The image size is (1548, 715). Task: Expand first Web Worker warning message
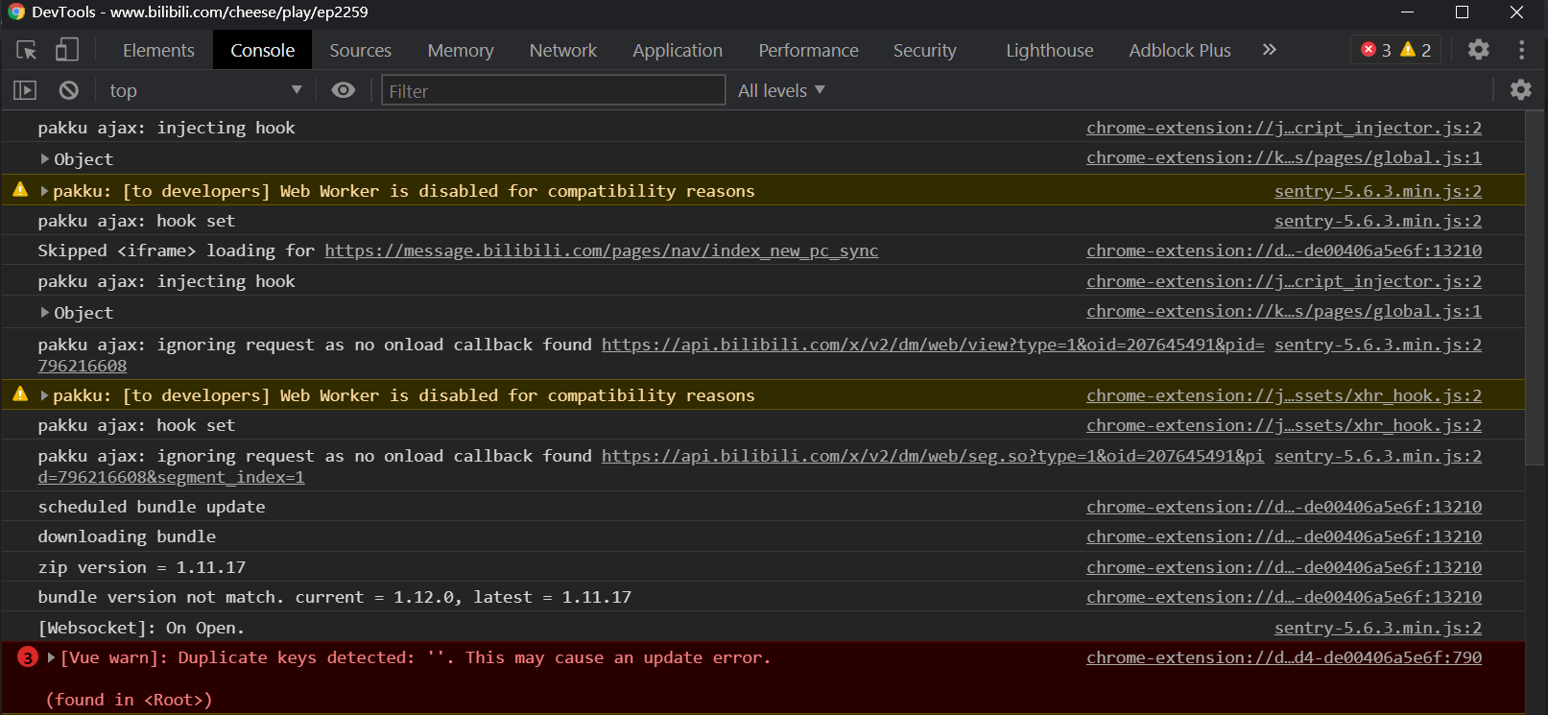44,191
